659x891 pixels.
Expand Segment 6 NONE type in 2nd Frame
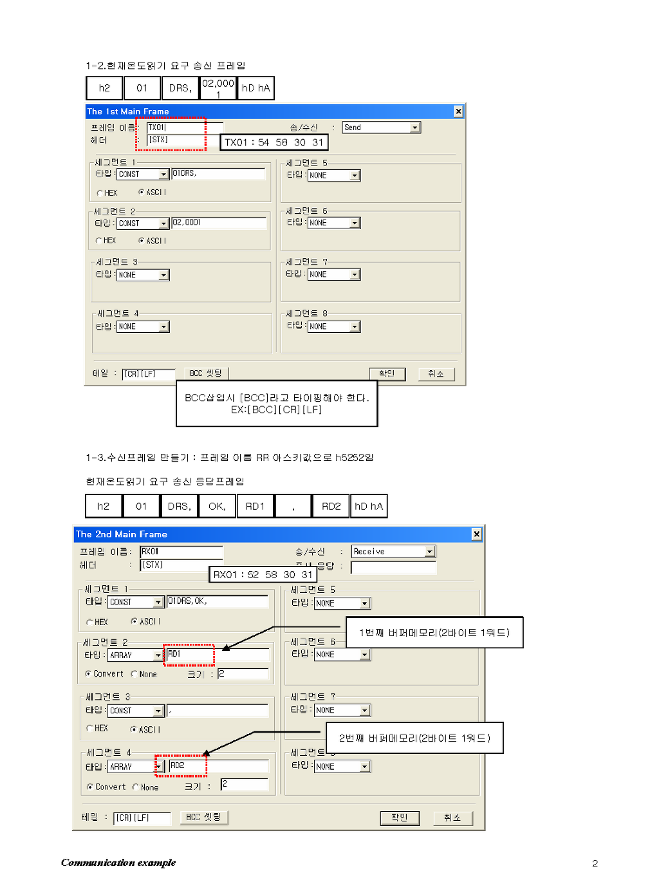tap(365, 655)
